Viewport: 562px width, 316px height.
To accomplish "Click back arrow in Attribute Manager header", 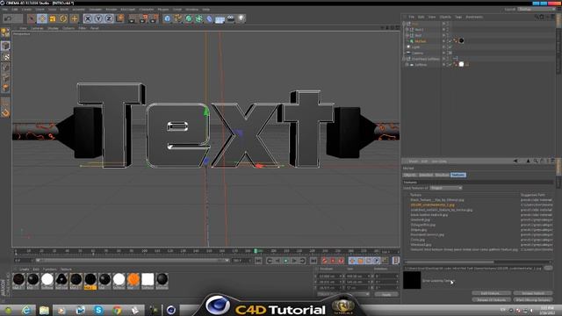I will (x=515, y=162).
